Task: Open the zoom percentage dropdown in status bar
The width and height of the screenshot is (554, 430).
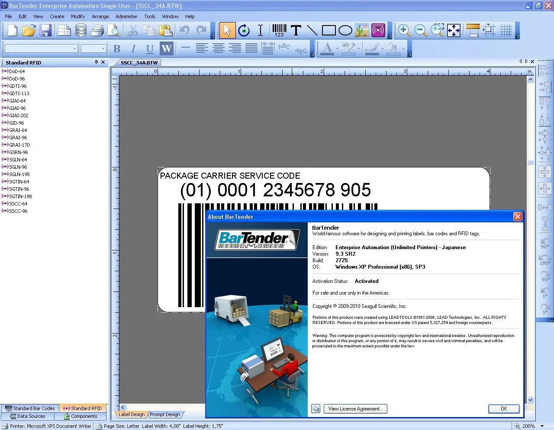Action: click(542, 426)
